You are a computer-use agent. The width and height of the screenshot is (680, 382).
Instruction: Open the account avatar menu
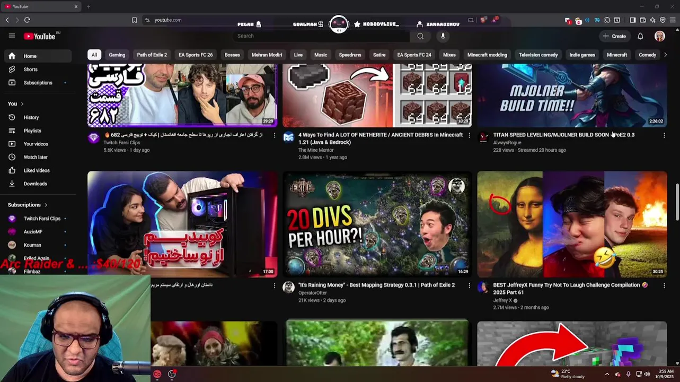tap(660, 36)
